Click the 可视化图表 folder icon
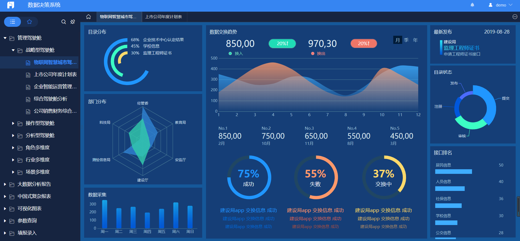520x241 pixels. tap(12, 209)
